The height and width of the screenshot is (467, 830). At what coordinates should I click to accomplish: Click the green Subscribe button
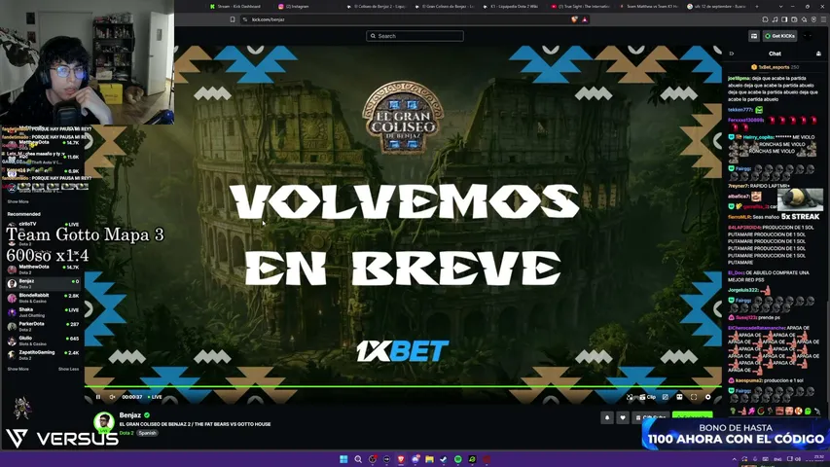tap(693, 416)
